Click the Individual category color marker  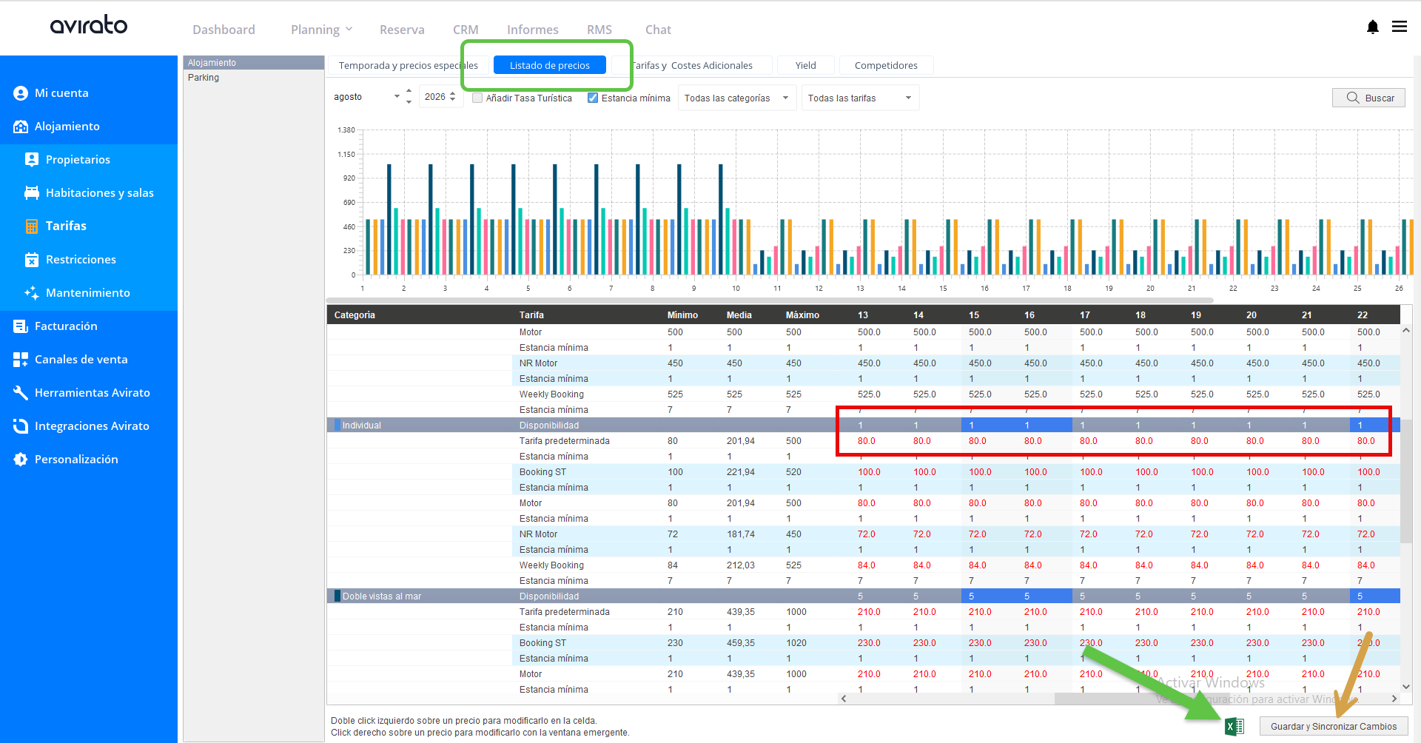(x=337, y=425)
